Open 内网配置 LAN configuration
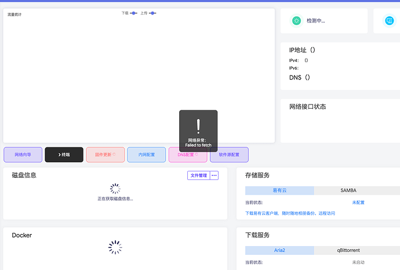Viewport: 400px width, 270px height. pyautogui.click(x=147, y=154)
